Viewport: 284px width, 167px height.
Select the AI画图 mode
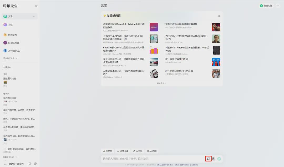tap(152, 151)
